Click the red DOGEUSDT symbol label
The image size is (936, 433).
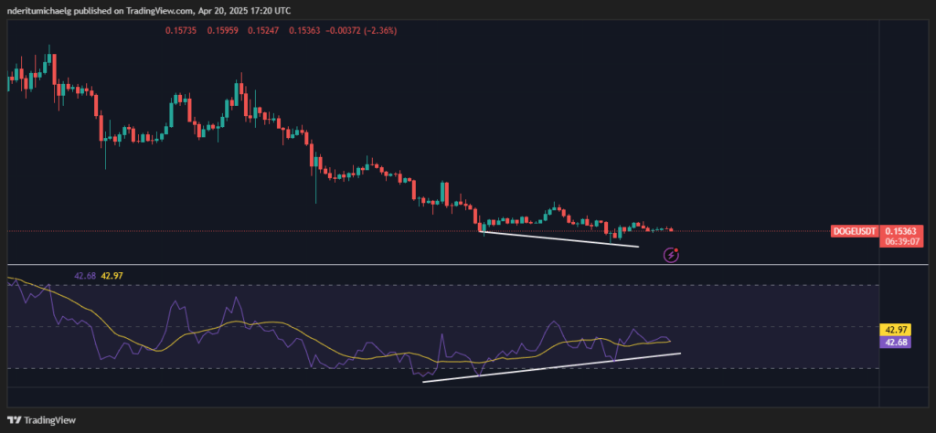tap(856, 231)
